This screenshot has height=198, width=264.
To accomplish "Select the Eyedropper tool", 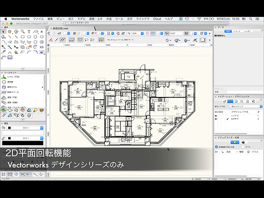I will 3,47.
